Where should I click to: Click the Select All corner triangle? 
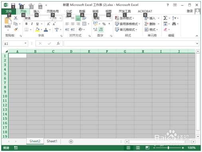[6, 51]
